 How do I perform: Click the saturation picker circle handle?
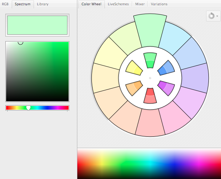point(21,42)
